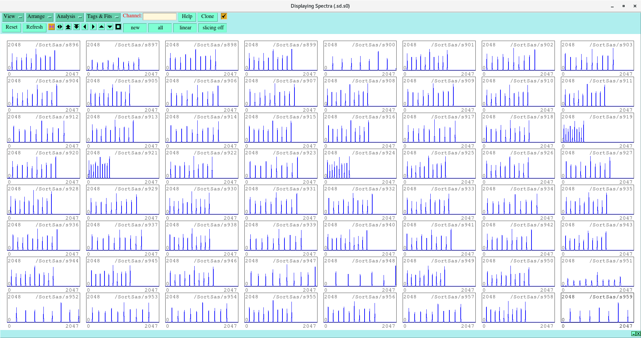Select spectrum /SortSas/s938
This screenshot has height=338, width=641.
click(202, 236)
